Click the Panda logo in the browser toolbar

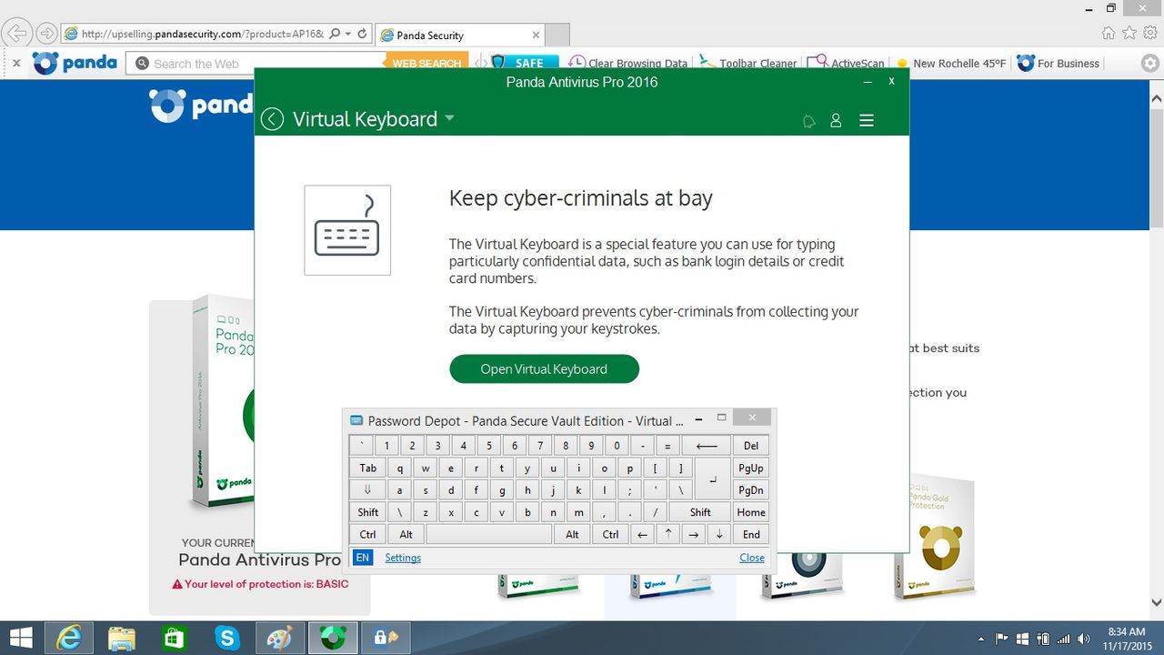[x=75, y=63]
